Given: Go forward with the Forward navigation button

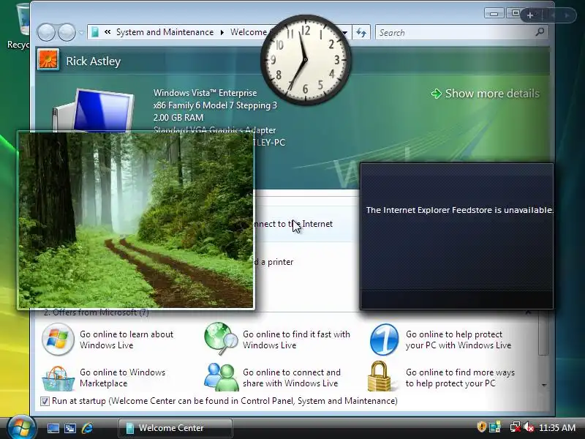Looking at the screenshot, I should click(x=67, y=32).
